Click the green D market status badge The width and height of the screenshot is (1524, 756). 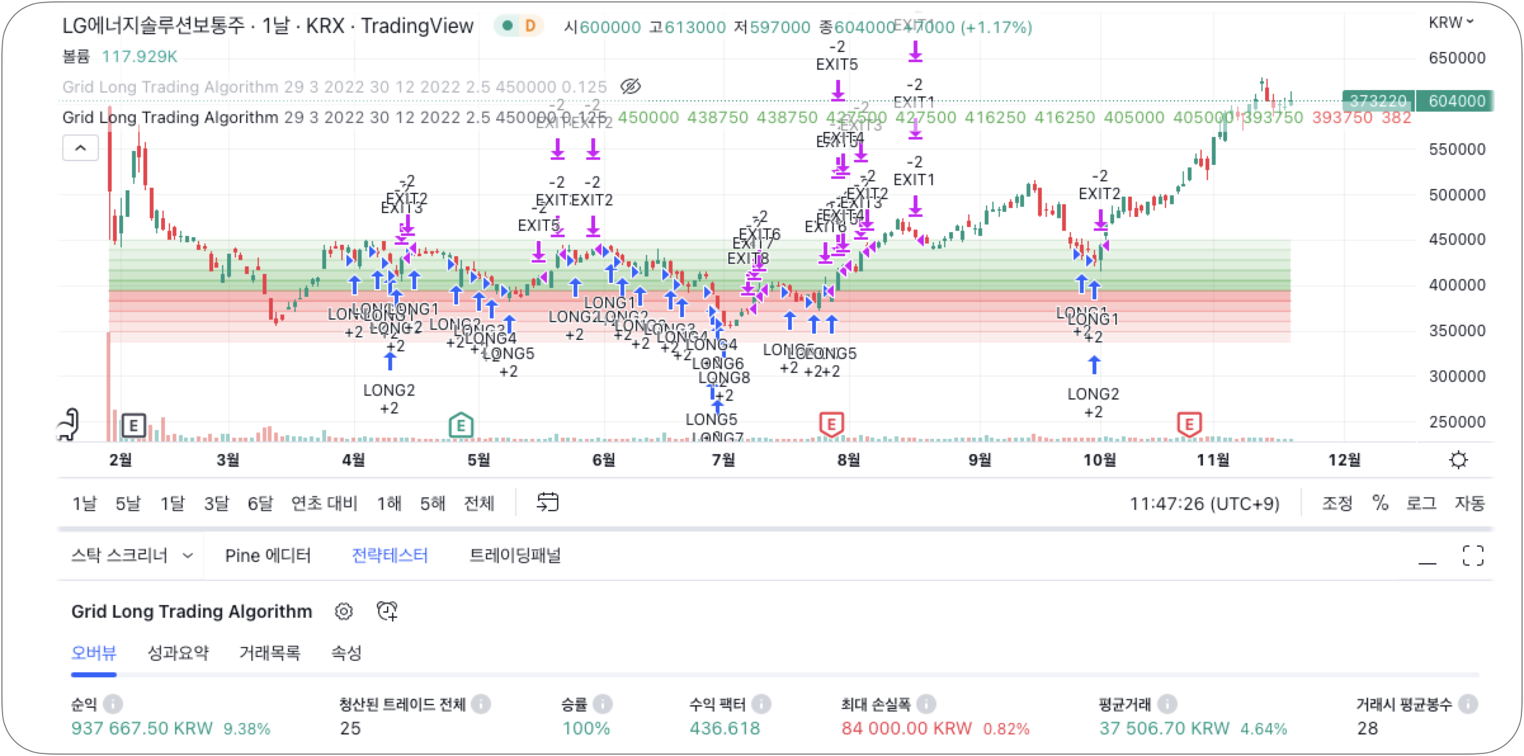coord(519,26)
